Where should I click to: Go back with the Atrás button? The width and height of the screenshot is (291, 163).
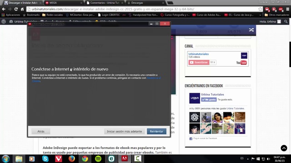click(41, 131)
